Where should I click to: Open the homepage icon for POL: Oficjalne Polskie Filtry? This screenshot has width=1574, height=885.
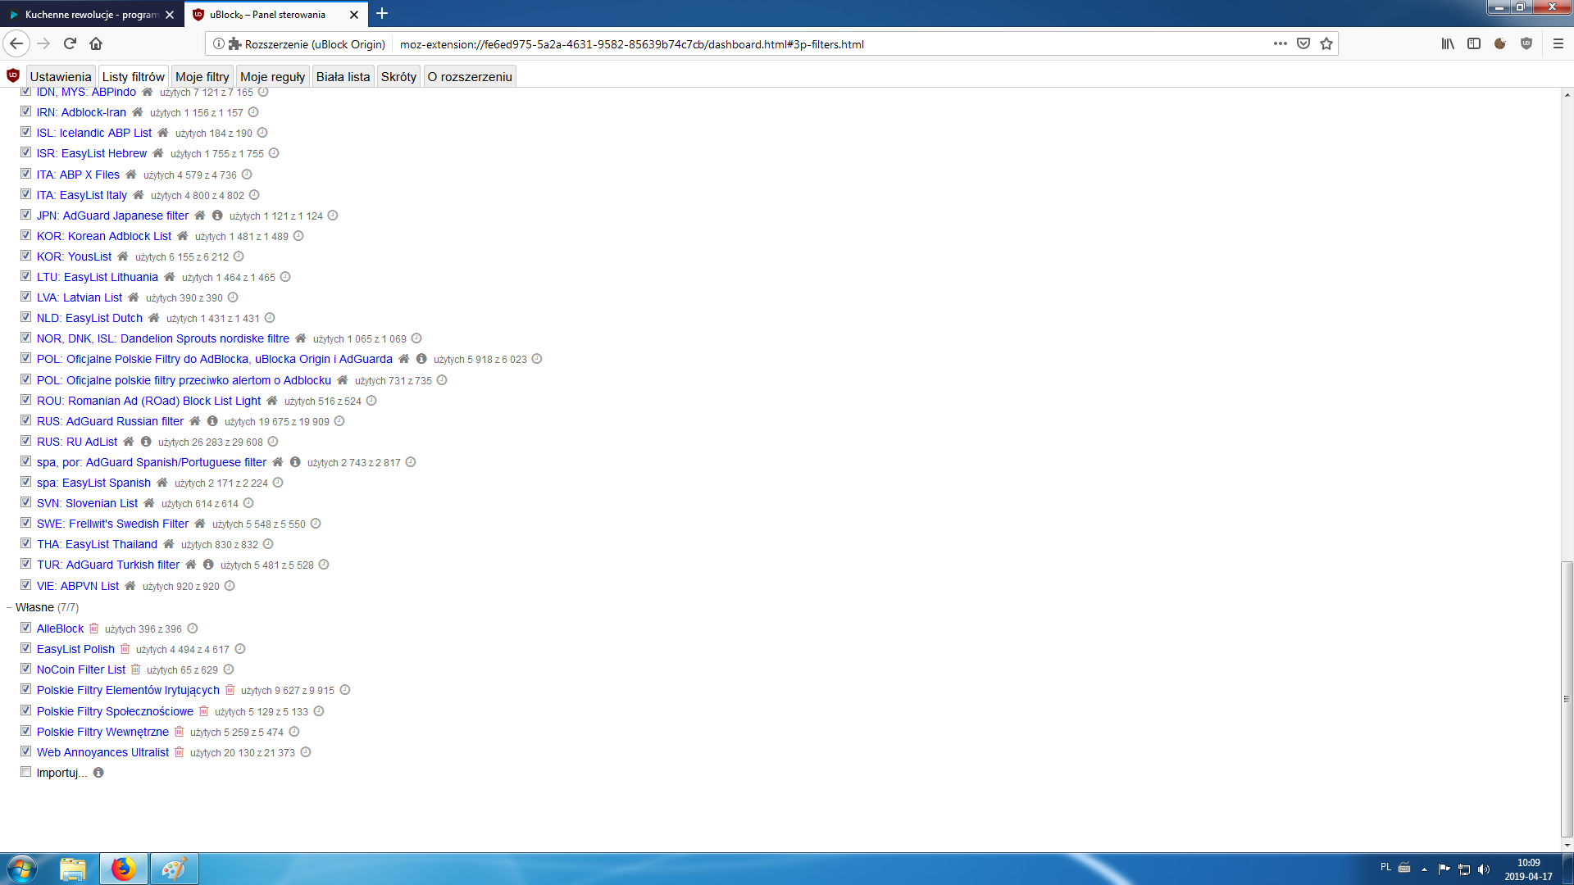(x=403, y=358)
